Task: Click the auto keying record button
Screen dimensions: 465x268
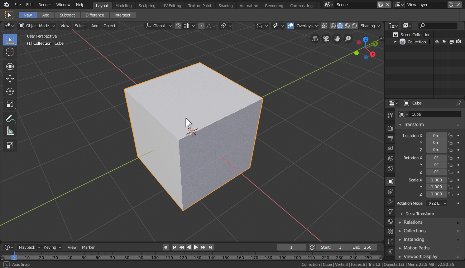Action: pos(166,247)
